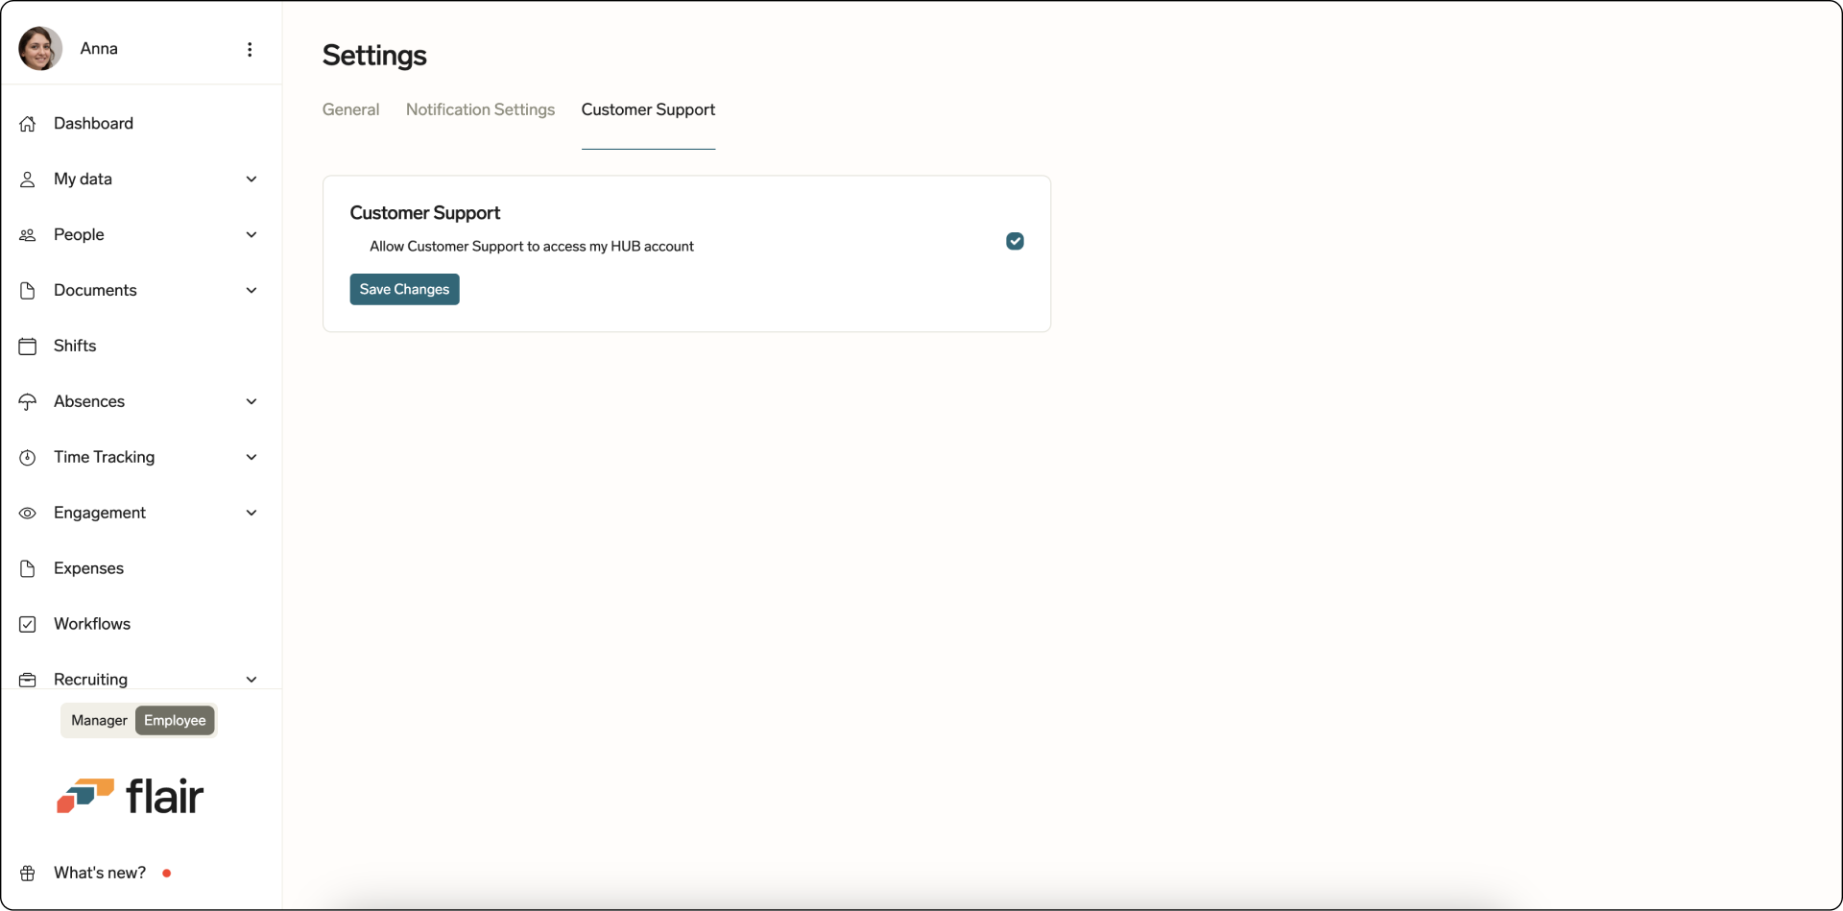Open the three-dot menu next to Anna

tap(250, 49)
